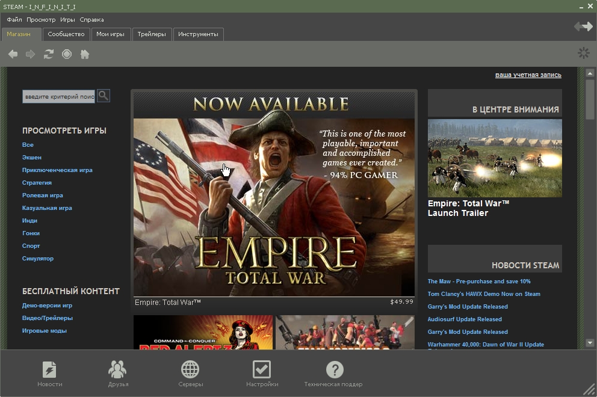Browse the Инди category
Image resolution: width=597 pixels, height=397 pixels.
coord(29,220)
